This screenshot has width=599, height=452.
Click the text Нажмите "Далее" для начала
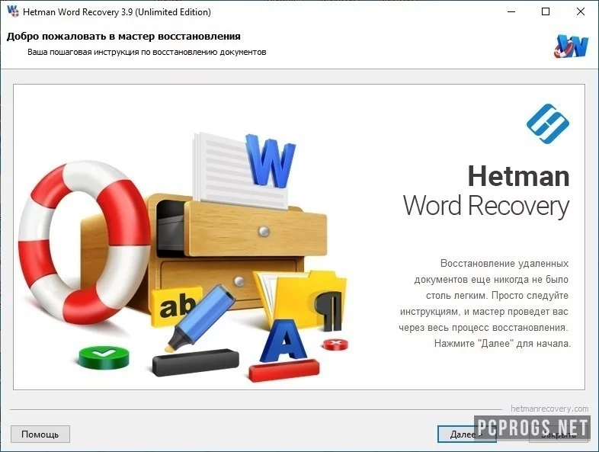click(x=502, y=343)
